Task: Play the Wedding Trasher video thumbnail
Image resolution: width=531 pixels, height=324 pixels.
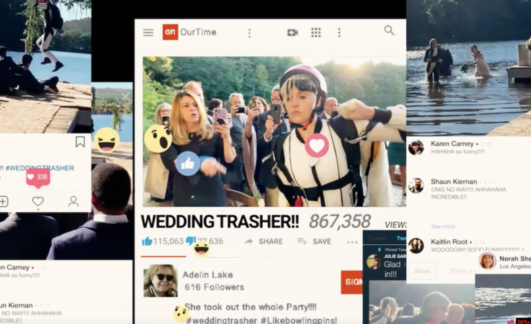Action: [x=274, y=132]
